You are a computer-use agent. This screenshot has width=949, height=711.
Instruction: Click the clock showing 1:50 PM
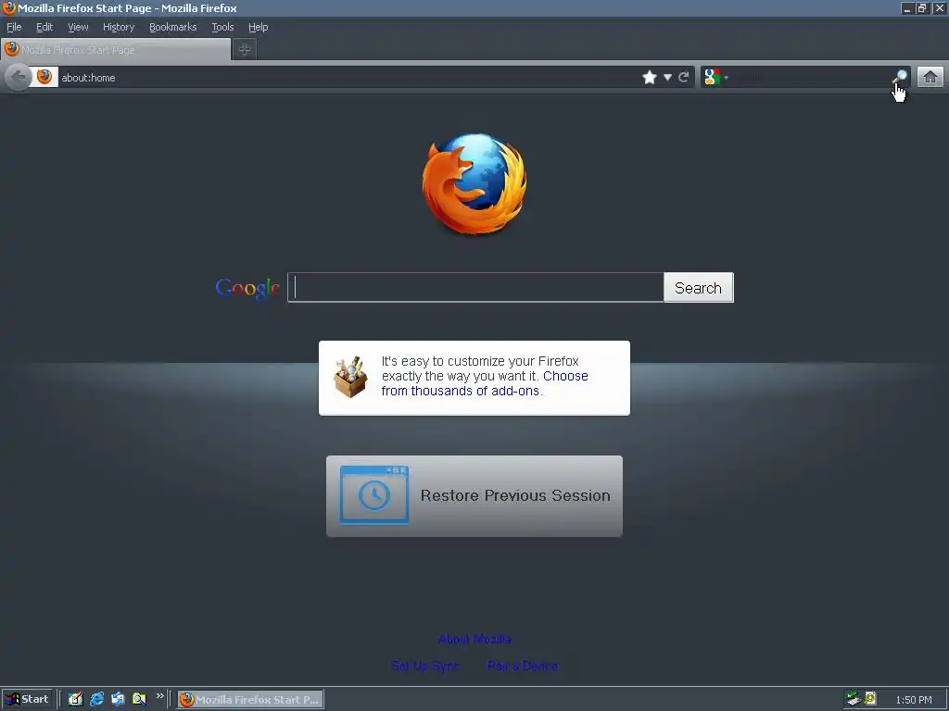point(914,700)
